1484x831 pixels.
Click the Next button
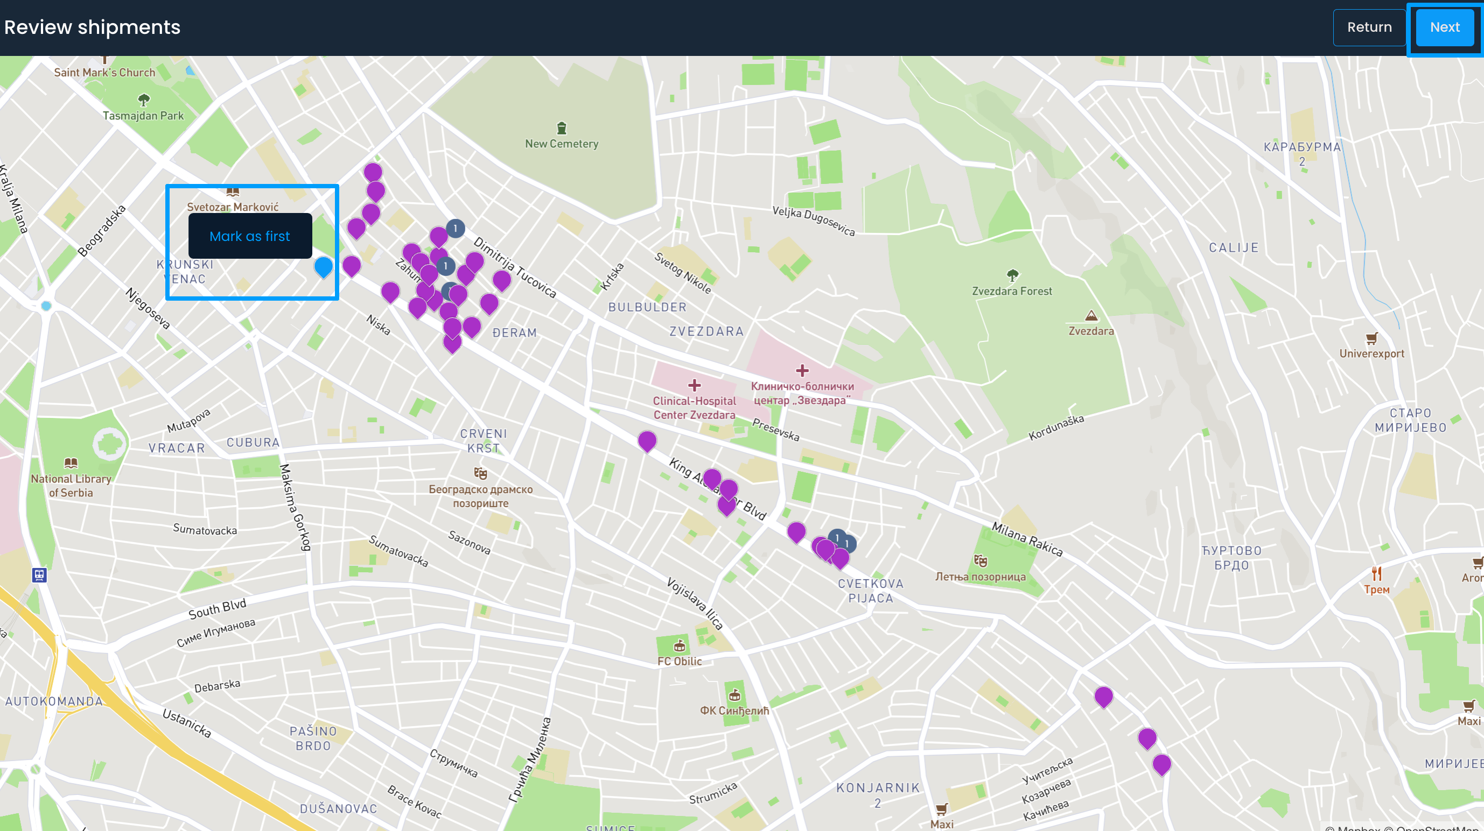click(1444, 27)
